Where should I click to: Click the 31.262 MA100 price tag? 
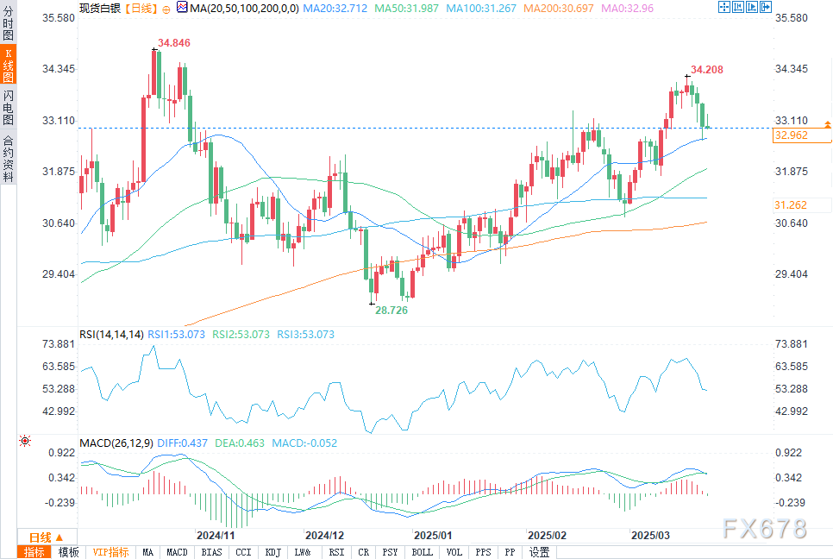pyautogui.click(x=802, y=205)
